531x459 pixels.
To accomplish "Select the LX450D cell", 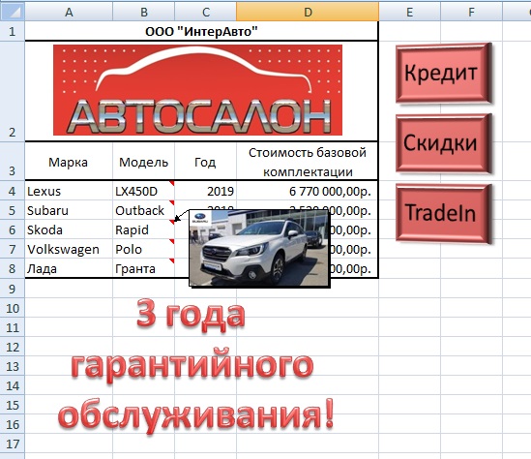I will 144,191.
